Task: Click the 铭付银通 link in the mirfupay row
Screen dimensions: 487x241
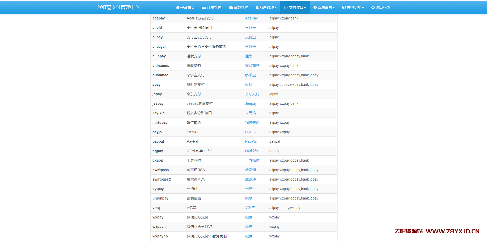Action: 252,122
